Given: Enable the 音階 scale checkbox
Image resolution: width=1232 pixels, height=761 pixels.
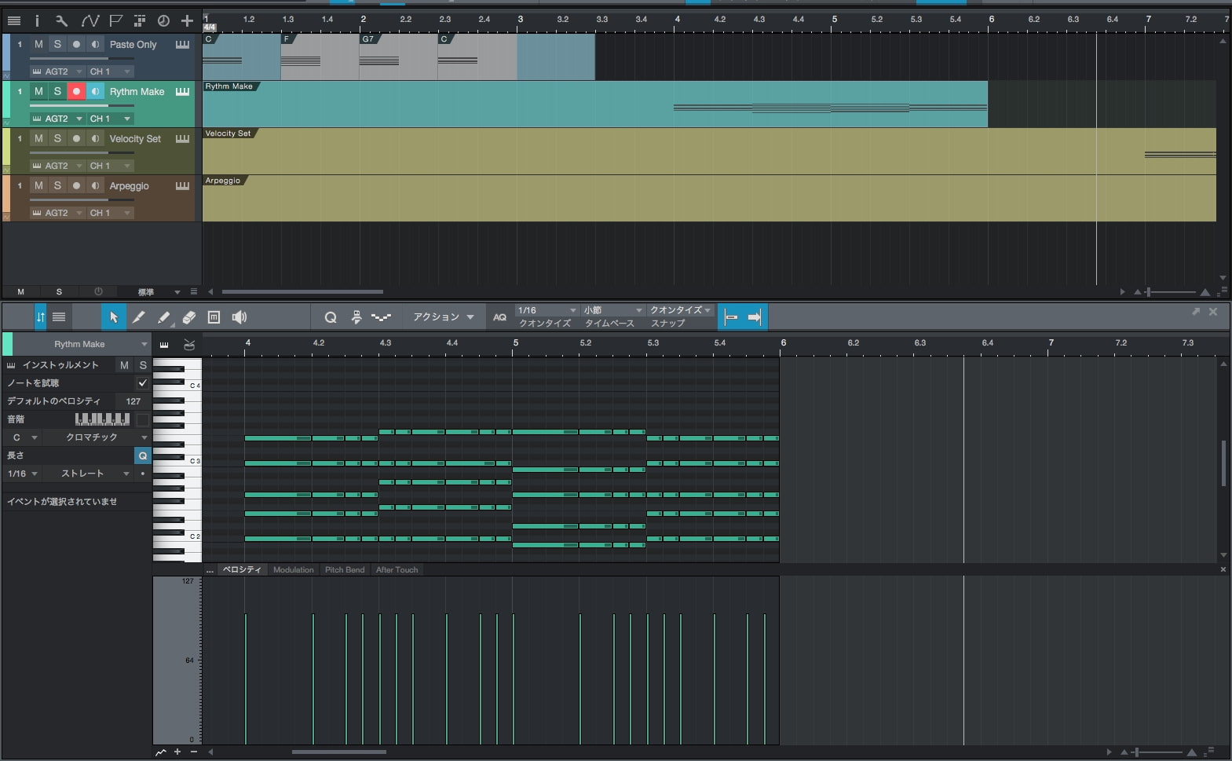Looking at the screenshot, I should tap(142, 419).
